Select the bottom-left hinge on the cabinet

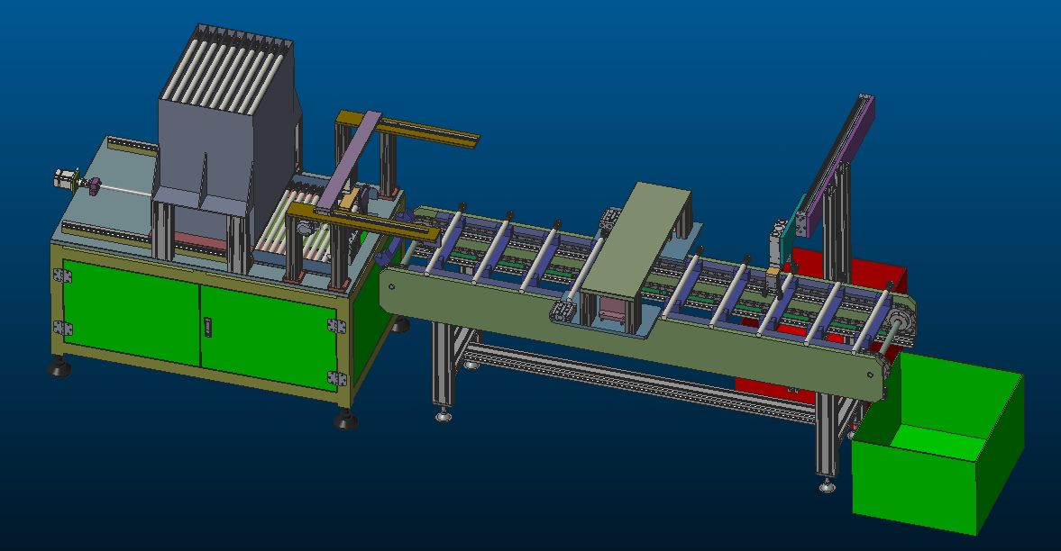(x=61, y=328)
